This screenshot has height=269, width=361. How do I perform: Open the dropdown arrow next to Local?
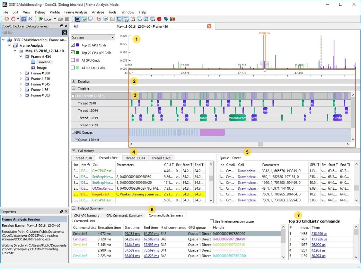coord(55,19)
